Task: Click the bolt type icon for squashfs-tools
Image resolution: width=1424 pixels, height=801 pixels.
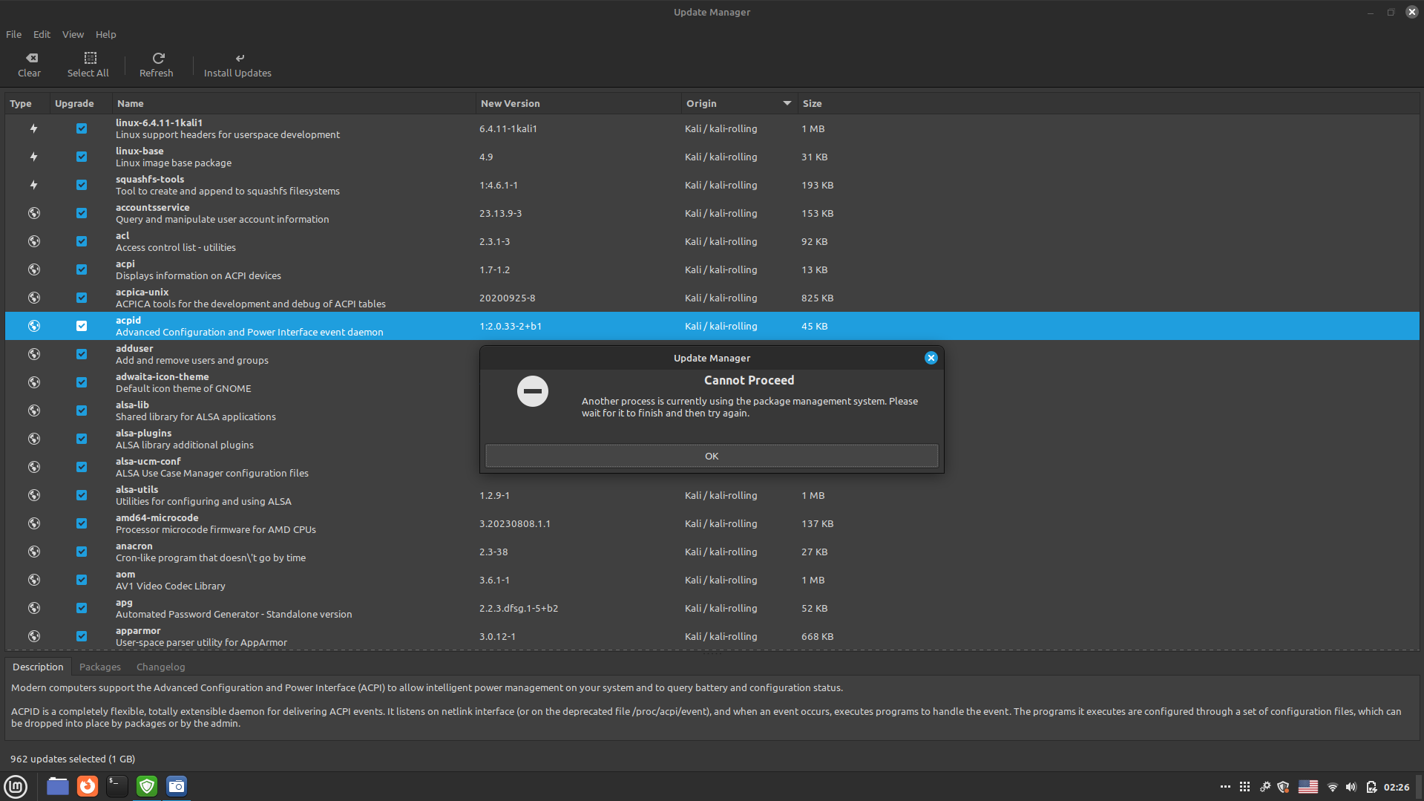Action: coord(34,185)
